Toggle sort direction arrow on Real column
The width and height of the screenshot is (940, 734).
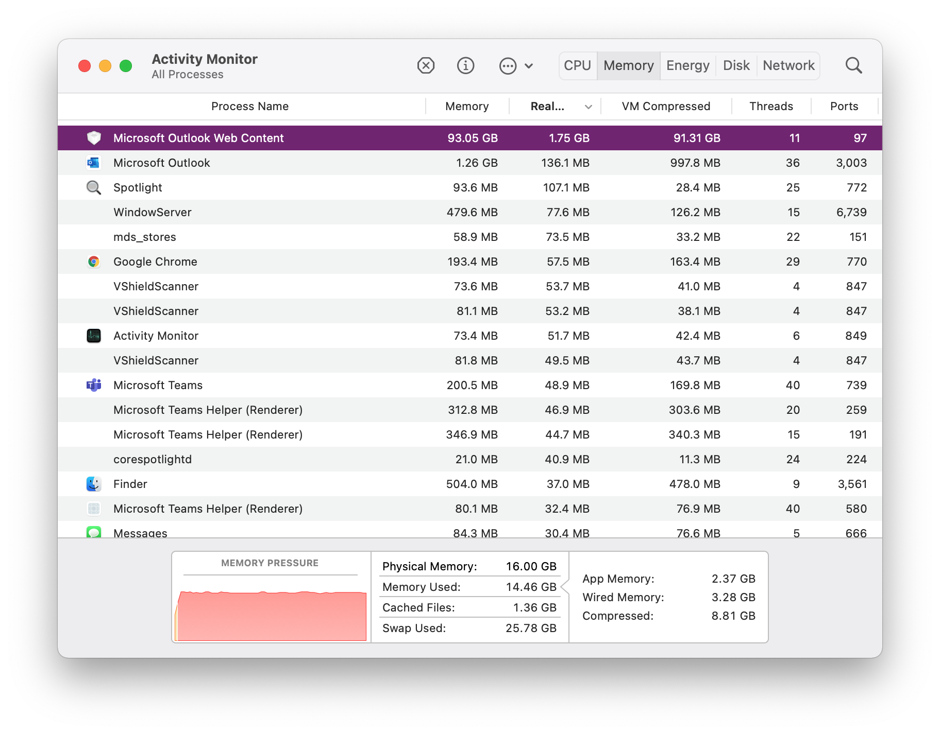[x=589, y=107]
